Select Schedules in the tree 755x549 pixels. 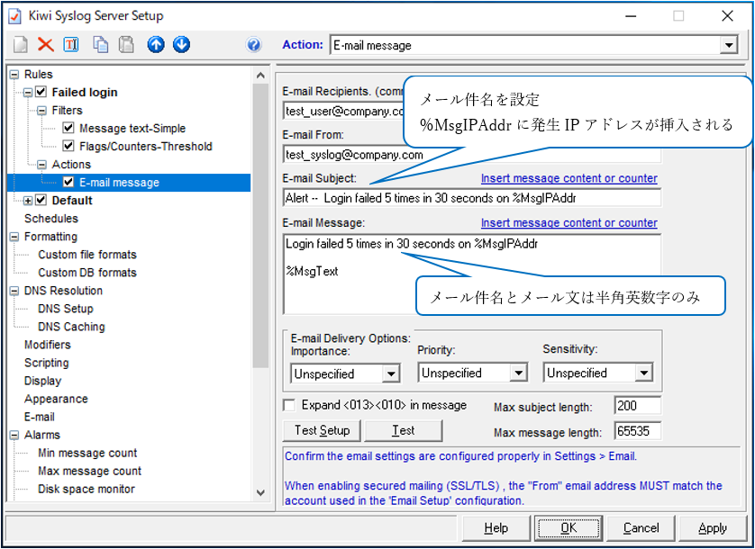pyautogui.click(x=51, y=219)
